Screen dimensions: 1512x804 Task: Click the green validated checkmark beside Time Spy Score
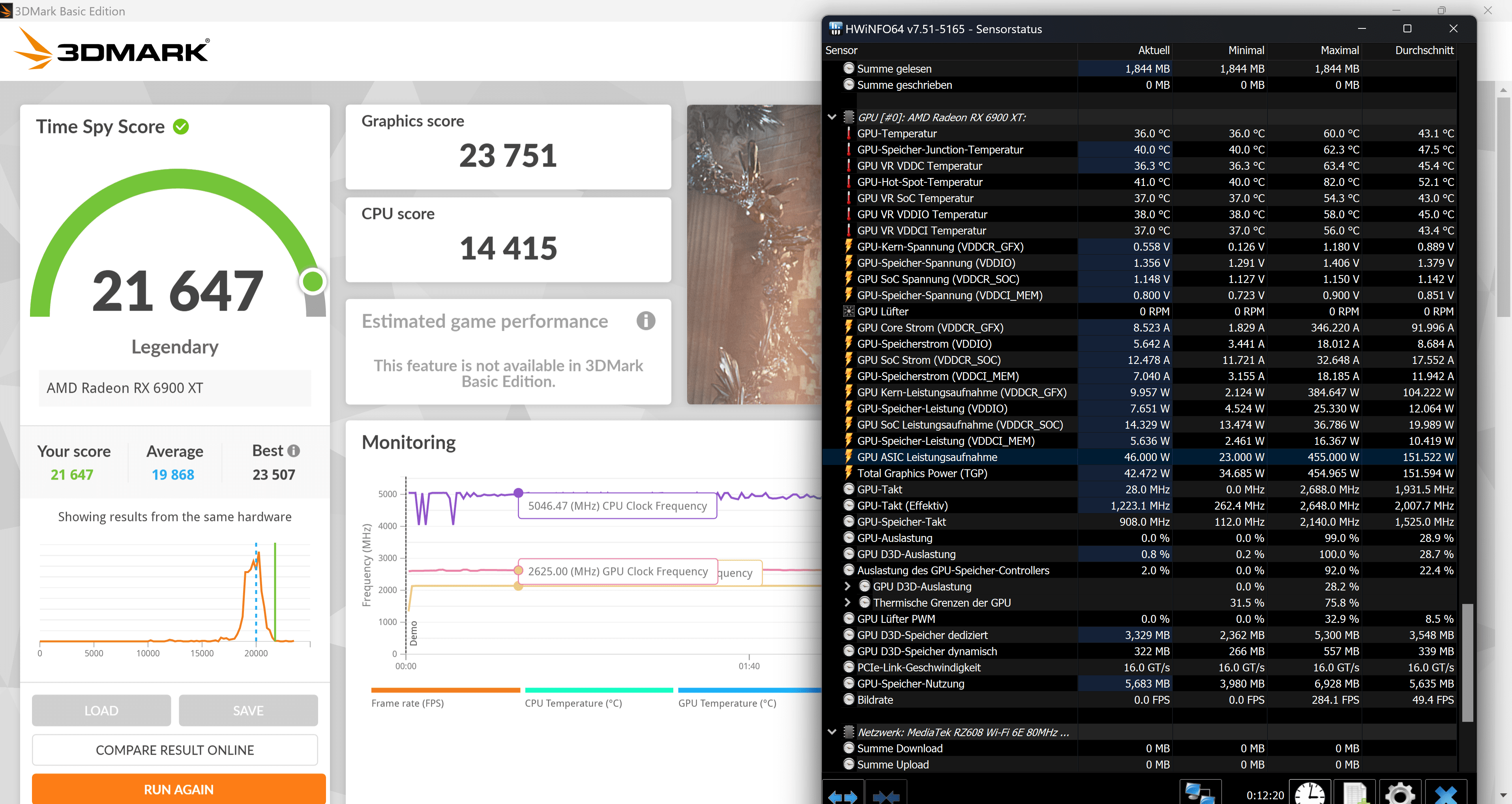(182, 127)
